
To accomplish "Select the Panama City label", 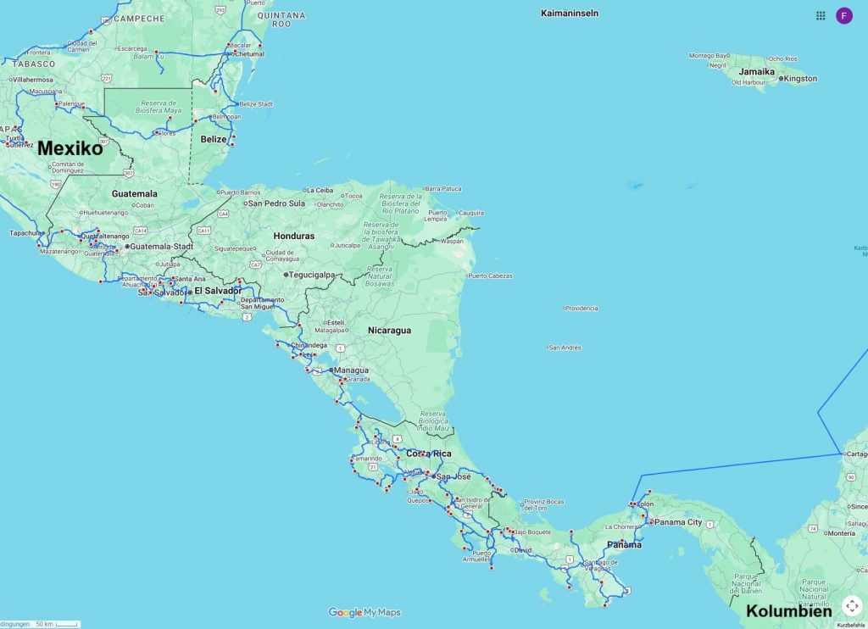I will pos(677,522).
